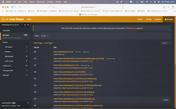This screenshot has height=109, width=176.
Task: Open the Account menu
Action: pos(169,19)
